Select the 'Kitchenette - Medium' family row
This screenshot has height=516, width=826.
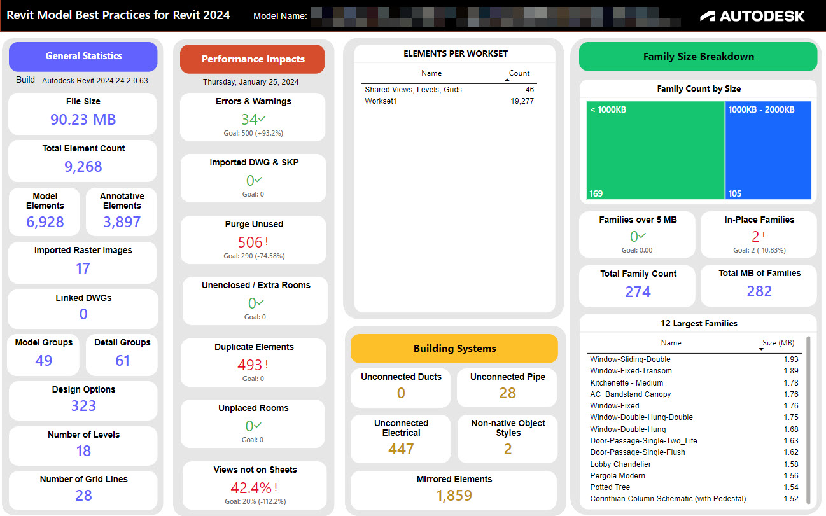click(x=694, y=383)
